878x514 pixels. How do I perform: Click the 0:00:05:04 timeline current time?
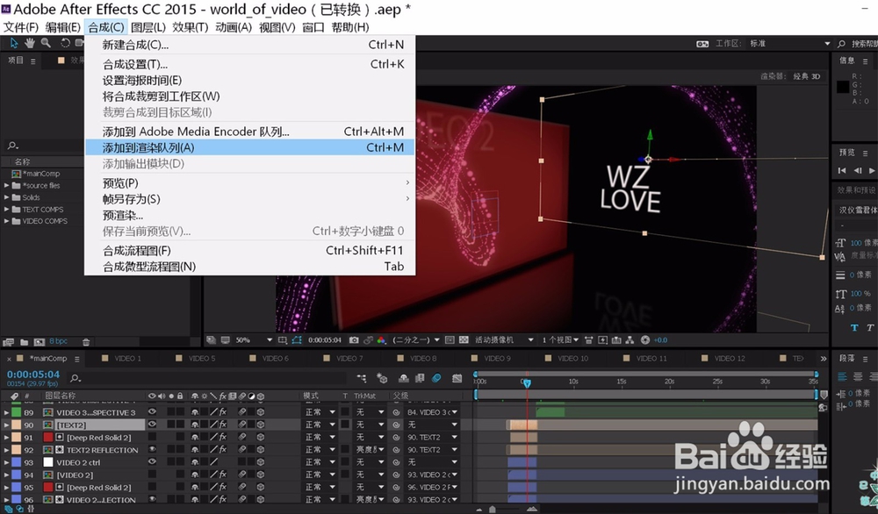pos(33,375)
